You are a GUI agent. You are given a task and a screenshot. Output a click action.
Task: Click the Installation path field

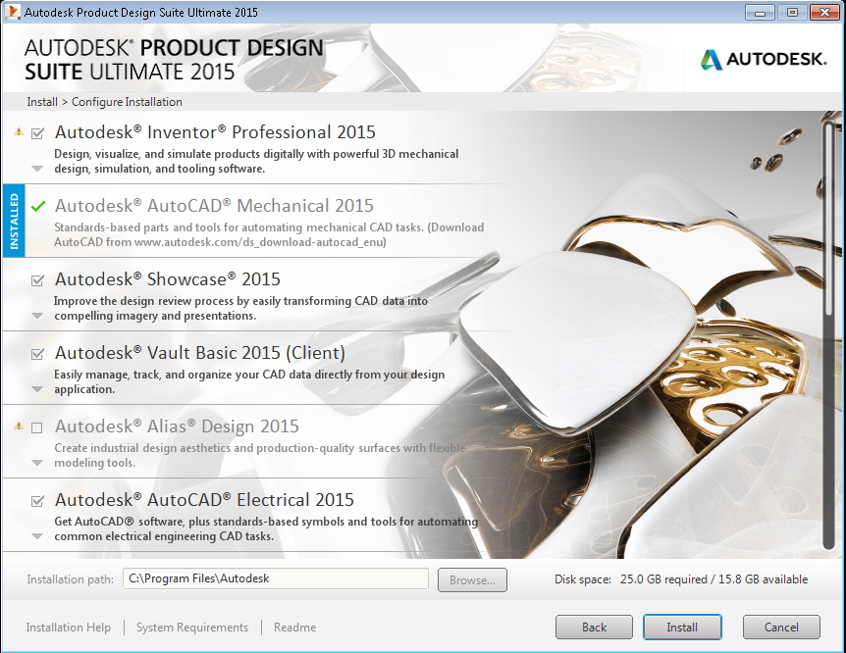tap(276, 578)
